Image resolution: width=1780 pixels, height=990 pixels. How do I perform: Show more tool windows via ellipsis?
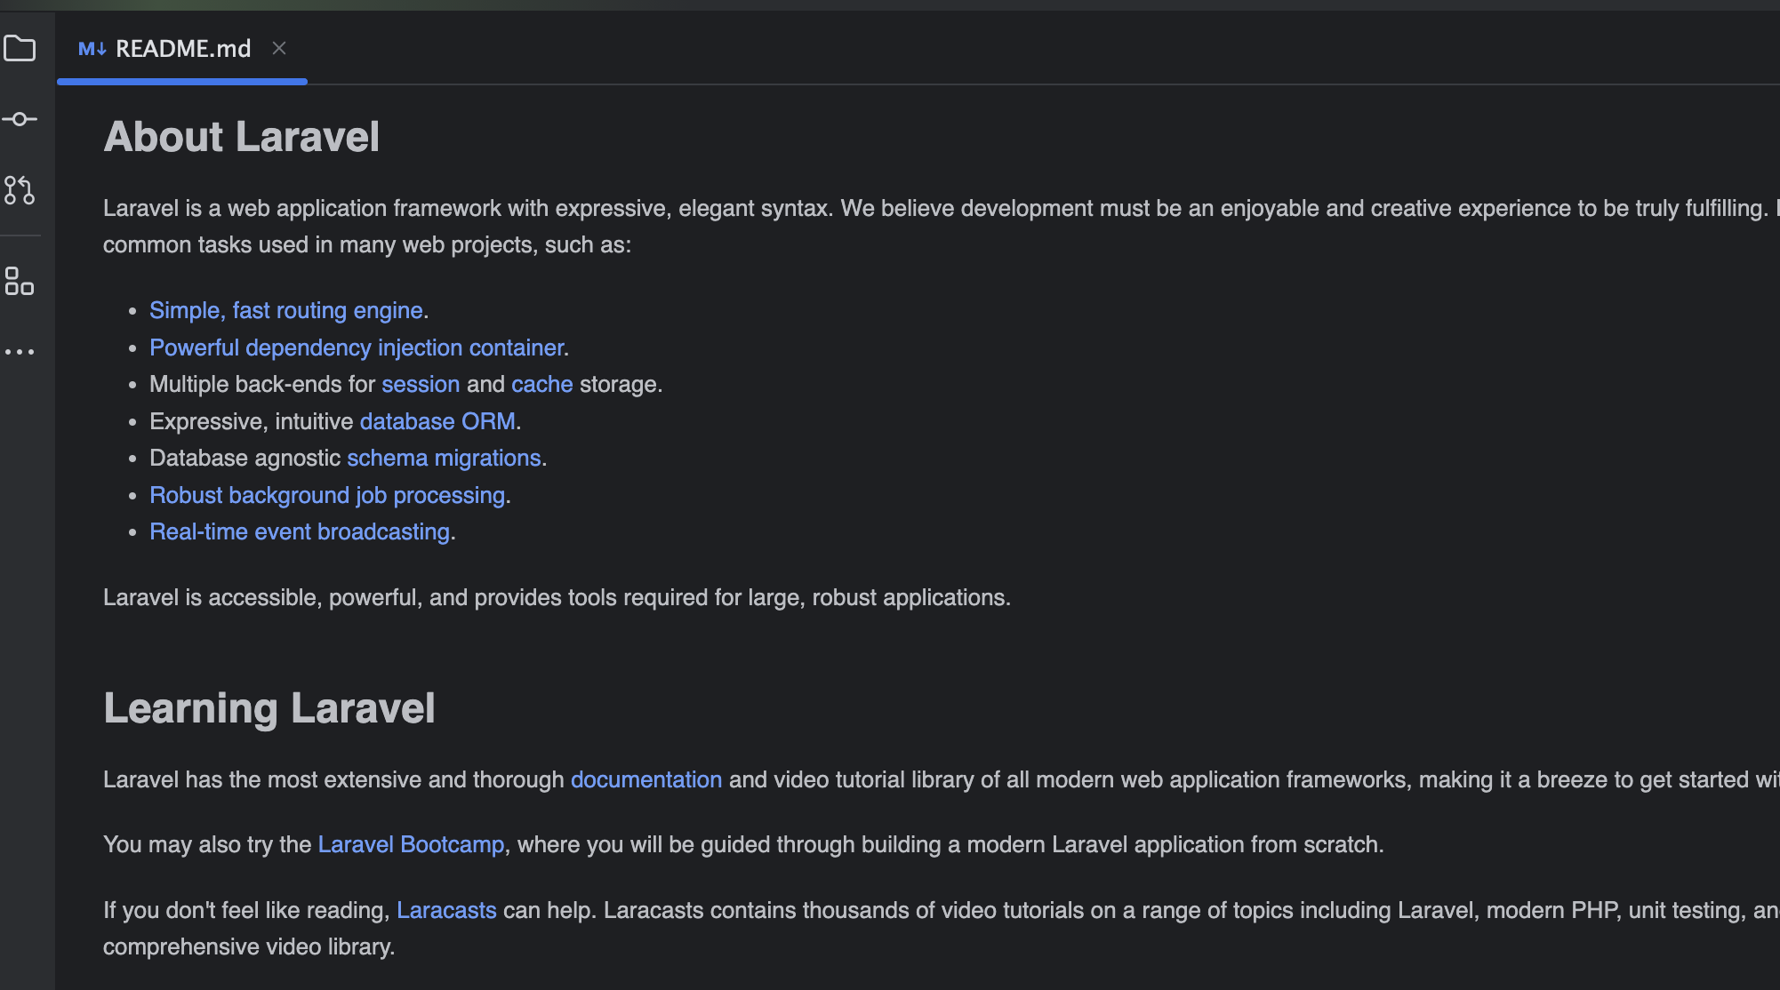[x=20, y=352]
